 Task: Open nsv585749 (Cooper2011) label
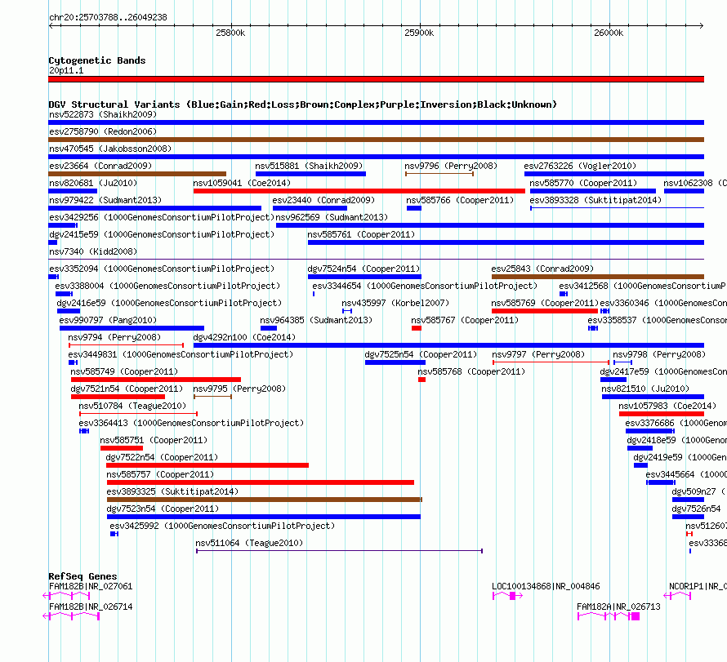[124, 371]
